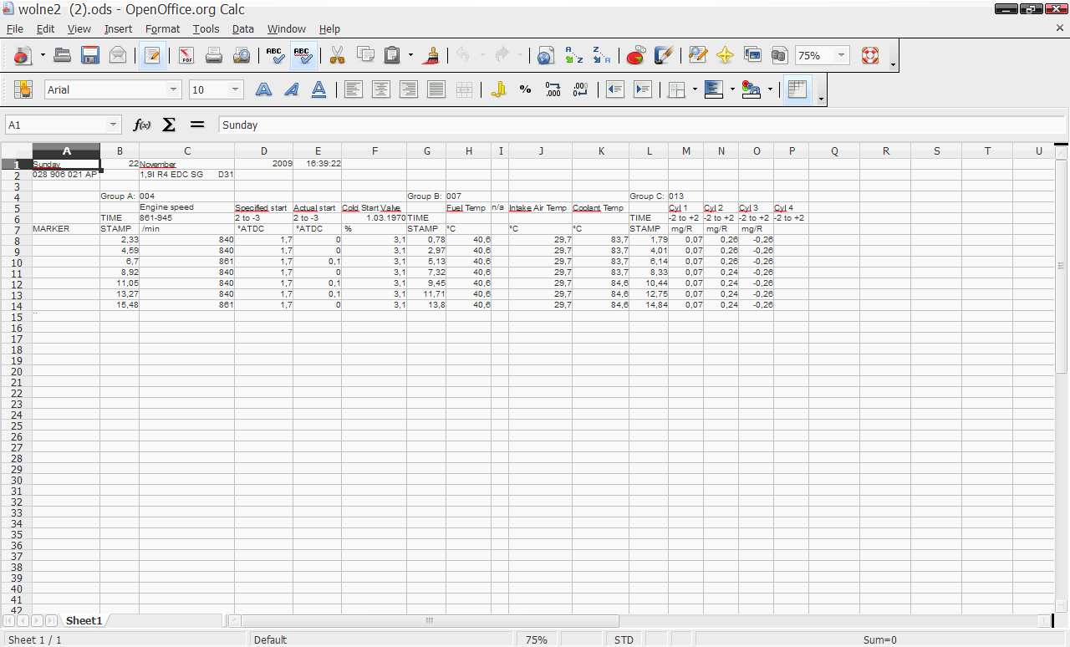The image size is (1070, 647).
Task: Decrease cell indent
Action: point(615,89)
